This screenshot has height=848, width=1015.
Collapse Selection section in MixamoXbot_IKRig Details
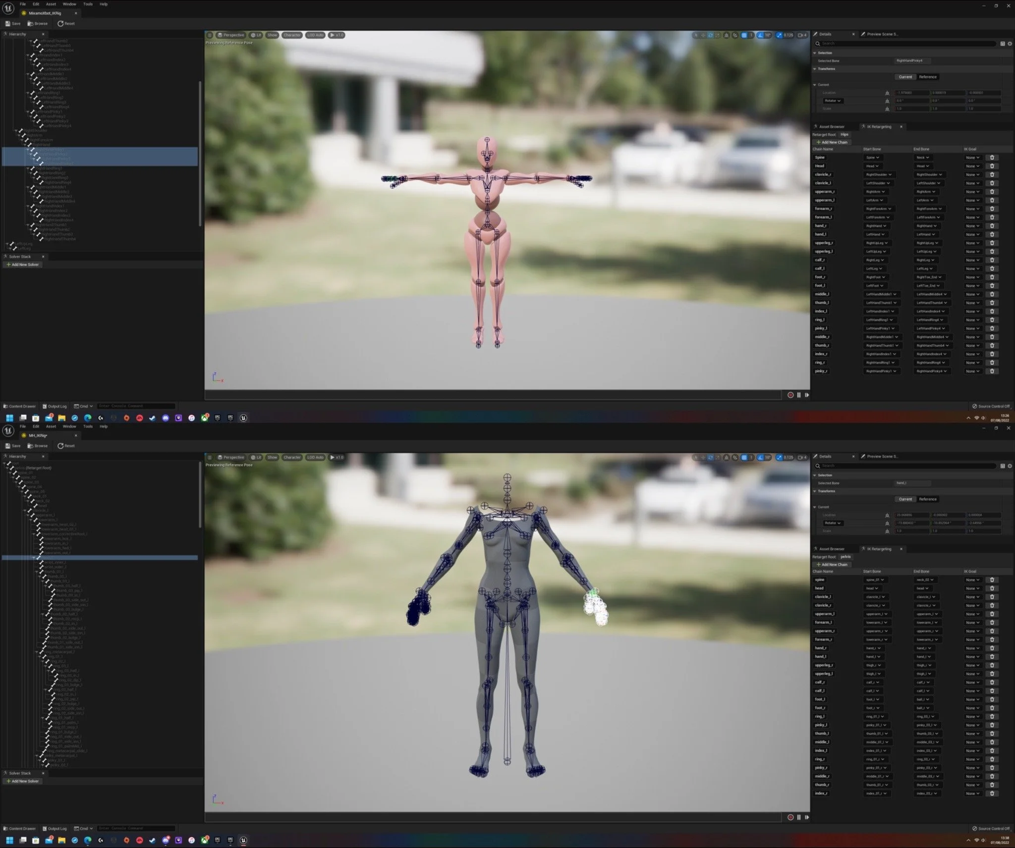(815, 53)
